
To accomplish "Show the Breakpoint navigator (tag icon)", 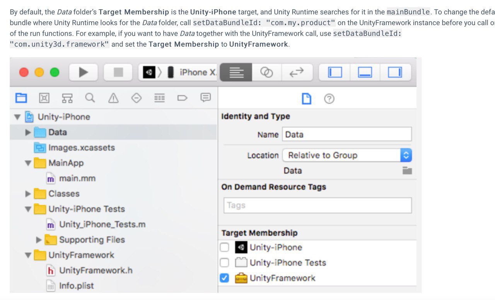I will tap(182, 98).
